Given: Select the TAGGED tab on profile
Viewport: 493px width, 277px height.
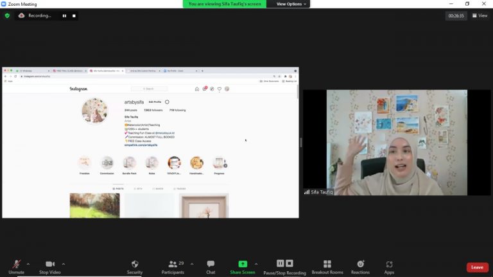Looking at the screenshot, I should click(180, 188).
